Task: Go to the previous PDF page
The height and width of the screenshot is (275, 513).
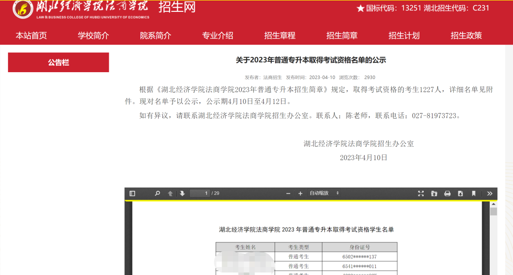Action: pos(170,193)
